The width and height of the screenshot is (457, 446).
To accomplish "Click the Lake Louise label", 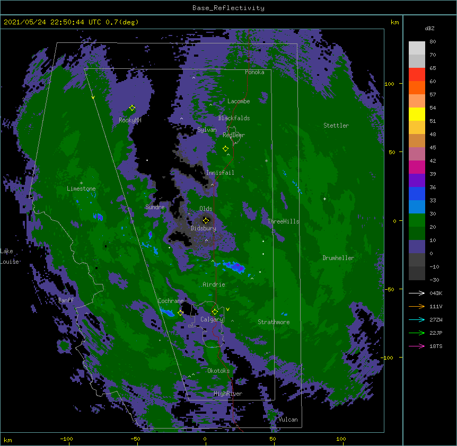I will pyautogui.click(x=10, y=256).
